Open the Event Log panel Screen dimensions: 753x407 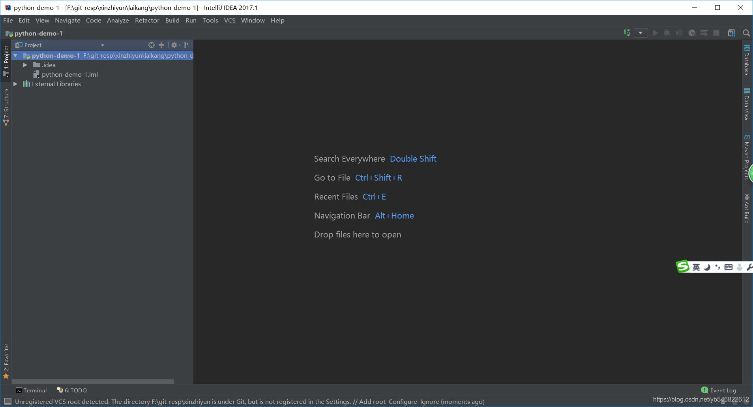pos(719,390)
